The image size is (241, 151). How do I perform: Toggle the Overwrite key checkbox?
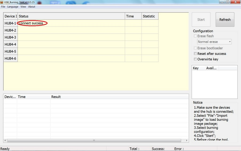pos(195,59)
